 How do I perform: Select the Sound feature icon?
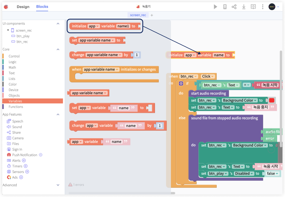coord(9,127)
